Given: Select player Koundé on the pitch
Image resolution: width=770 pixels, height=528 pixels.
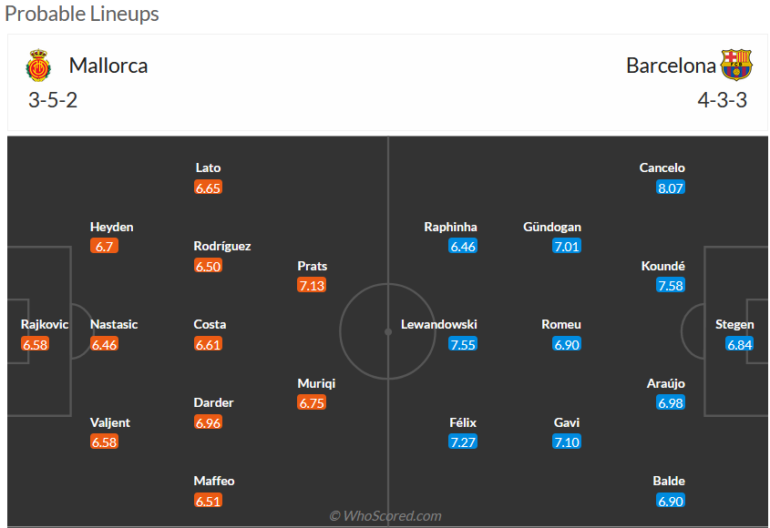Looking at the screenshot, I should [x=663, y=266].
